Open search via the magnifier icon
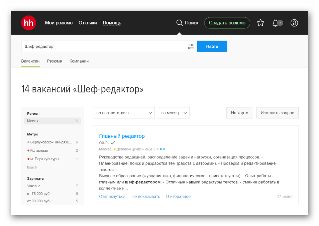 point(180,23)
